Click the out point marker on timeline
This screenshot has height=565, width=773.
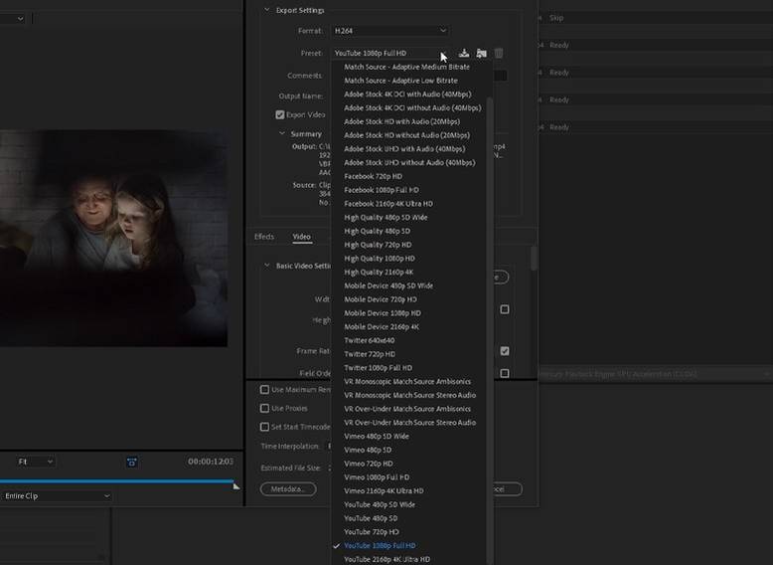point(235,484)
